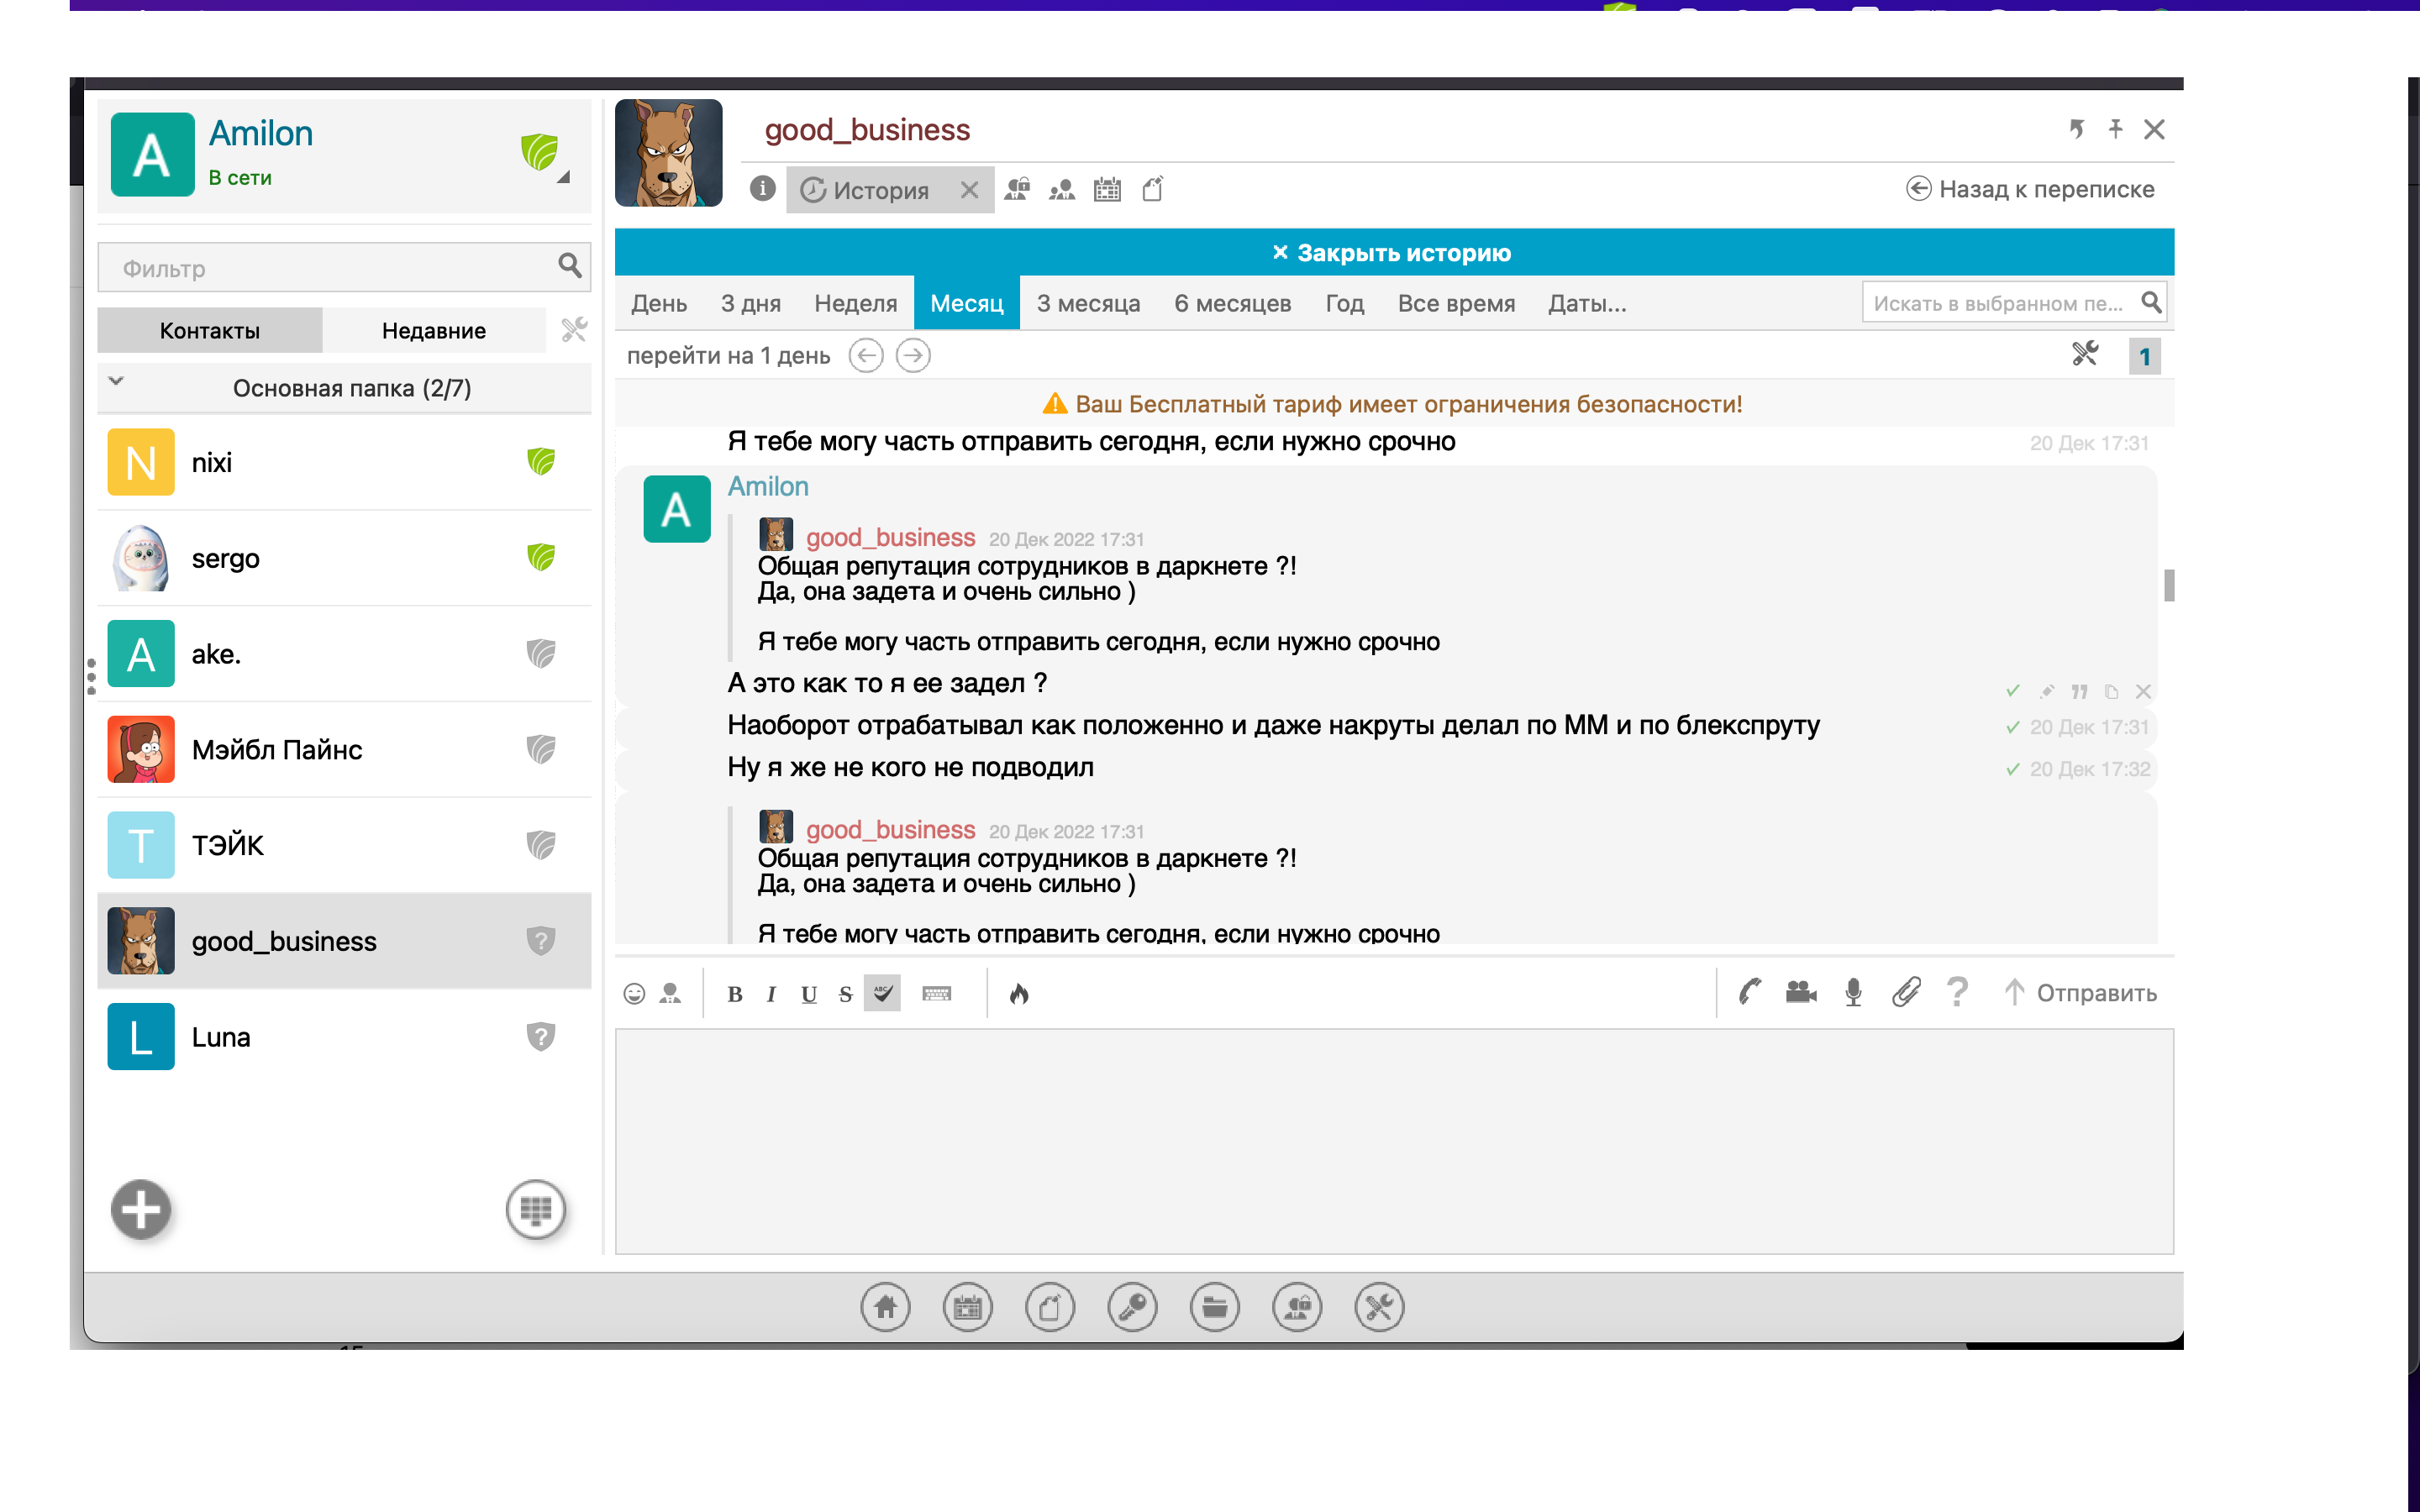Open the files folder button in bottom bar

pyautogui.click(x=1215, y=1307)
